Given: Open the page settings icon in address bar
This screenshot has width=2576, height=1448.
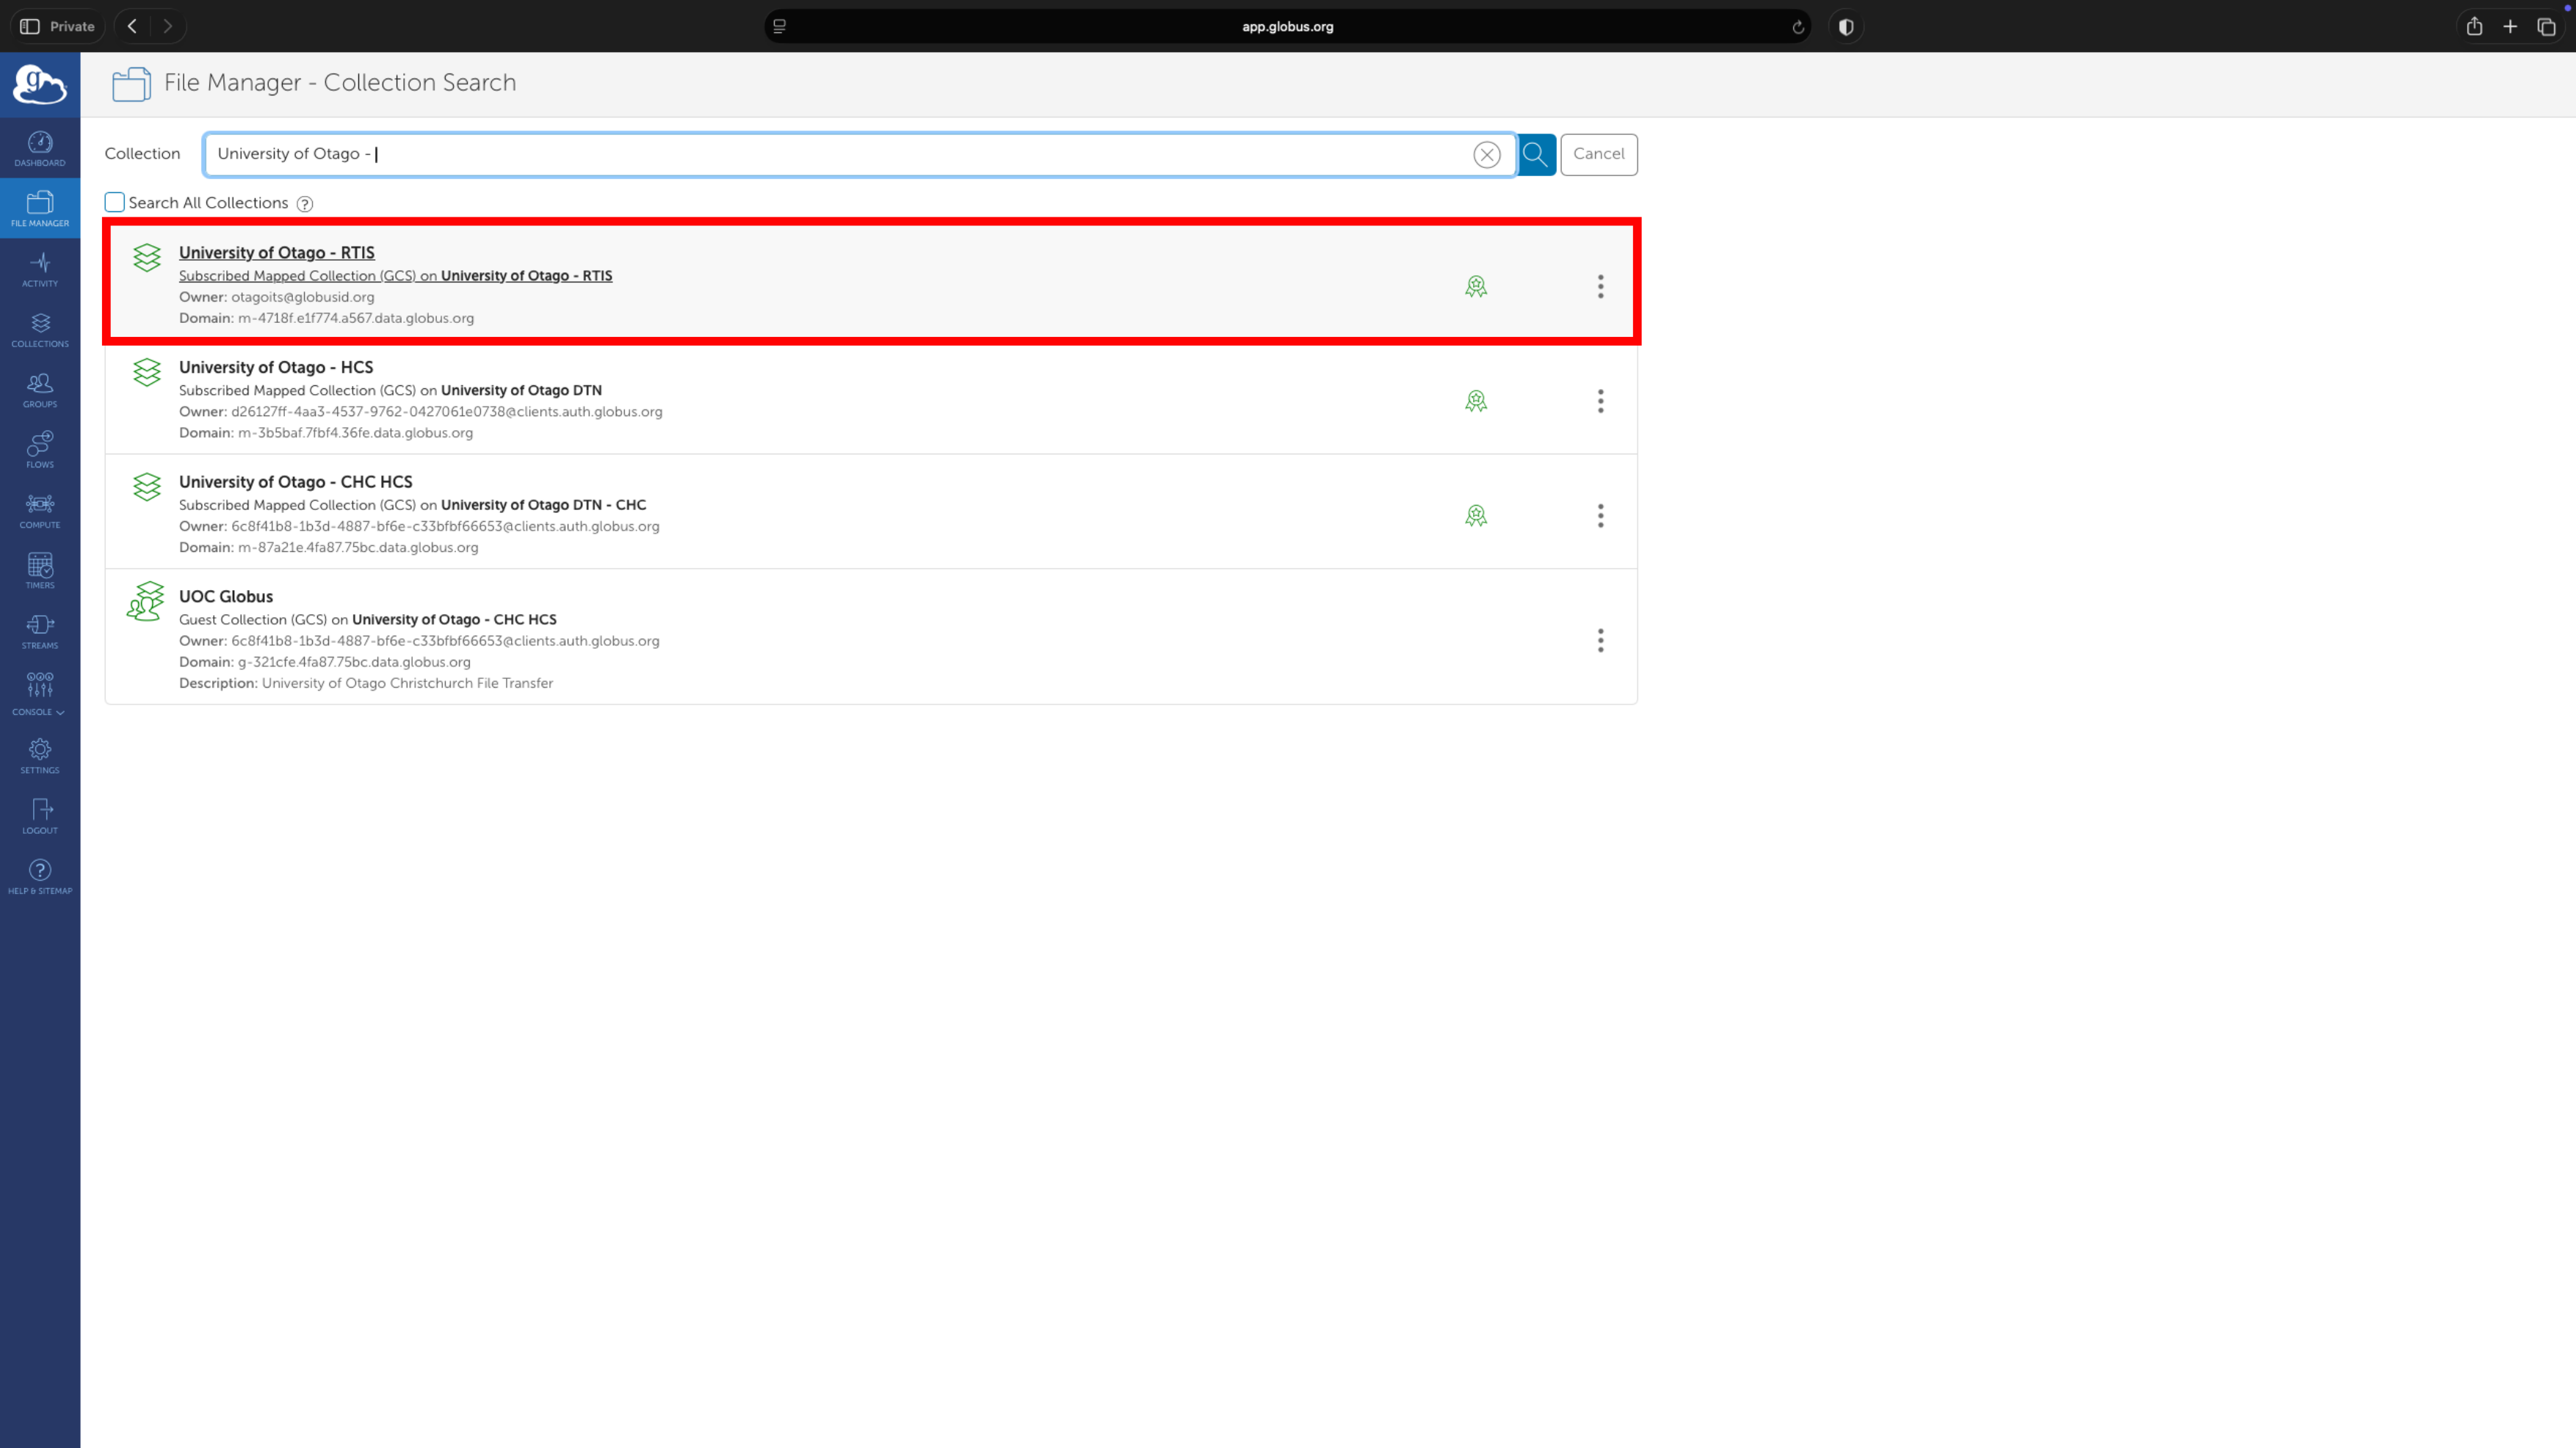Looking at the screenshot, I should coord(780,27).
